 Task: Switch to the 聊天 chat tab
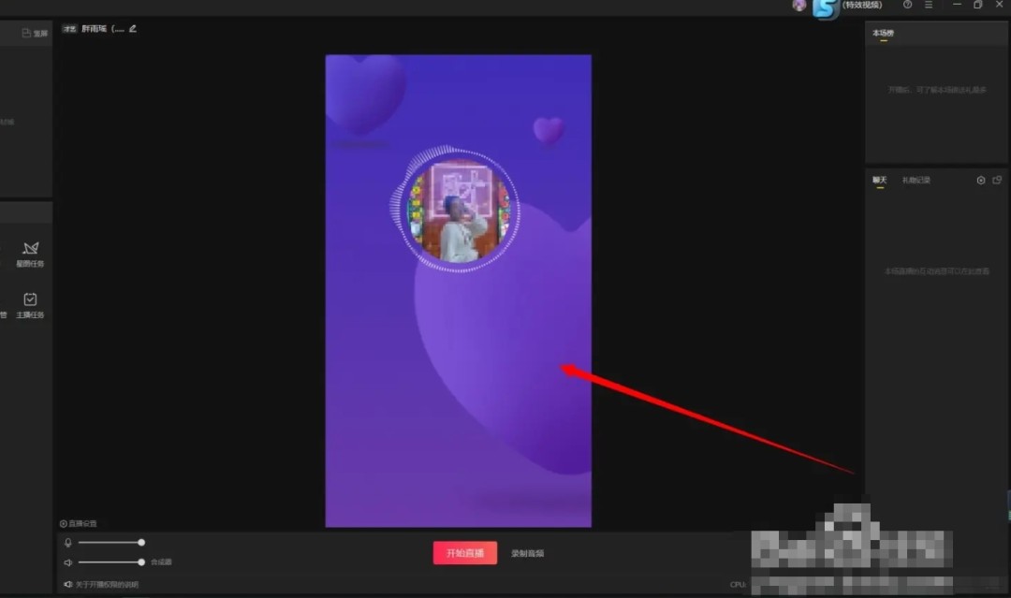[879, 180]
